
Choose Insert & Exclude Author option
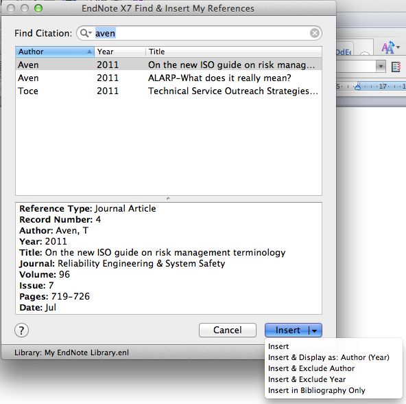tap(311, 368)
